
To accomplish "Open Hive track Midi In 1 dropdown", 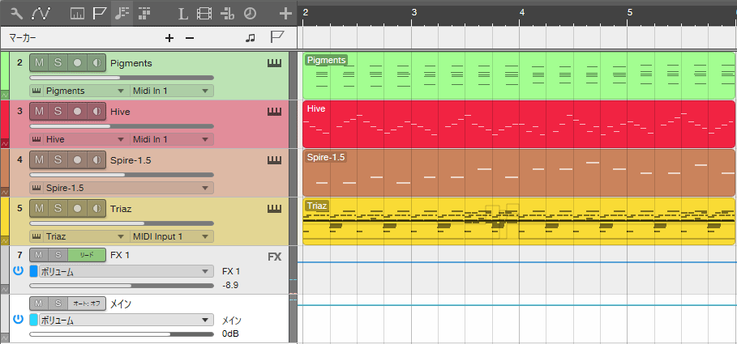I will pos(170,139).
